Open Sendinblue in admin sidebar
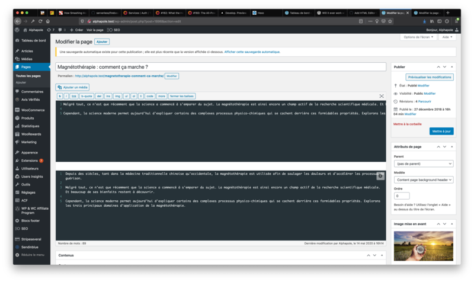Image resolution: width=474 pixels, height=282 pixels. coord(32,247)
